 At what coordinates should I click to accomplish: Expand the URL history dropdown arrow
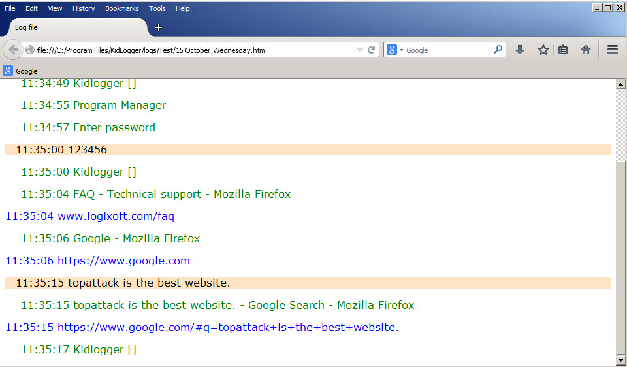359,50
